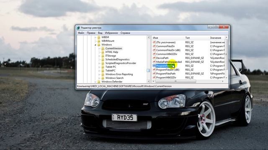Select the HTML Help key label
Screen dimensions: 268x150
pos(112,52)
